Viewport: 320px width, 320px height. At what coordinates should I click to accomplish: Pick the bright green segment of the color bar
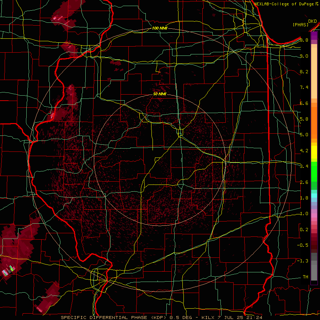tap(314, 171)
